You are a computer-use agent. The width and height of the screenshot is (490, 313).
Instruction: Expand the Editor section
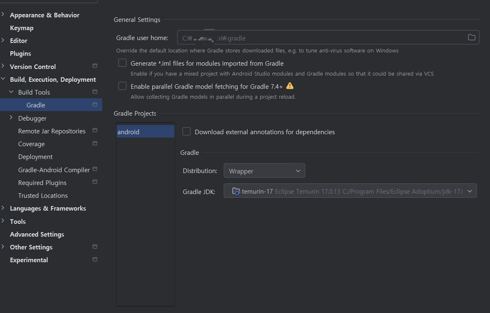coord(3,40)
